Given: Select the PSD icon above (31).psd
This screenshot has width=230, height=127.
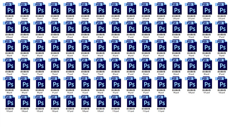Looking at the screenshot, I should [191, 8].
